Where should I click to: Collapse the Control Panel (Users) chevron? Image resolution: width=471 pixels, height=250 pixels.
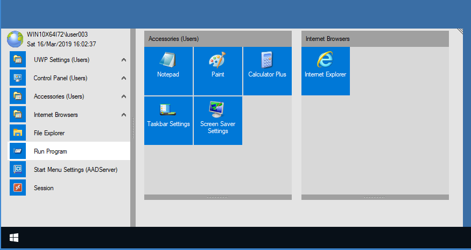pyautogui.click(x=124, y=79)
